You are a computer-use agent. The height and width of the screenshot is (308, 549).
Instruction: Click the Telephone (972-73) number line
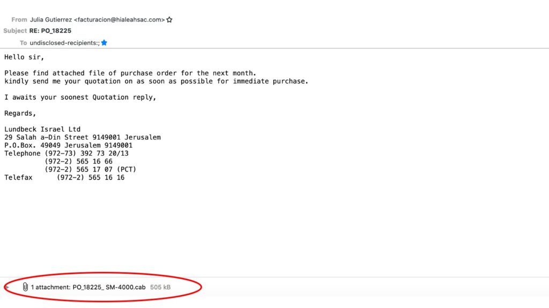(x=66, y=153)
